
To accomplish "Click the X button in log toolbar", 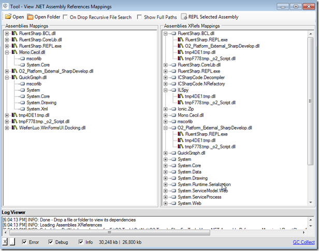I will tap(5, 242).
